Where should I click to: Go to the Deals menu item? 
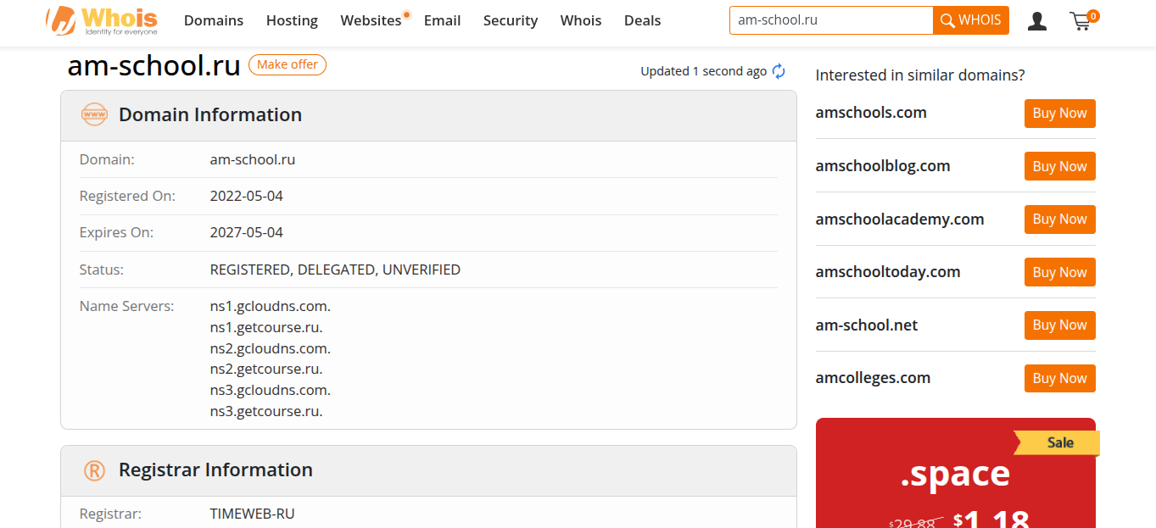[642, 20]
